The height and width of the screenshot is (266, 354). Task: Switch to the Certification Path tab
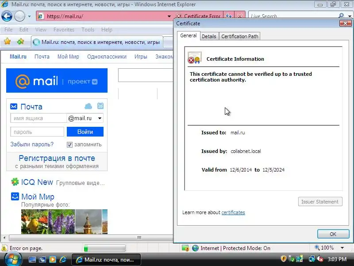pos(239,36)
